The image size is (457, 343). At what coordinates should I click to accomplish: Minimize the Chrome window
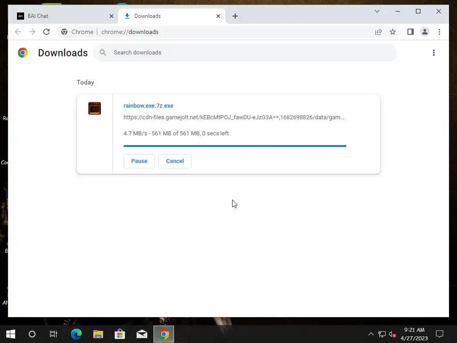click(x=398, y=11)
